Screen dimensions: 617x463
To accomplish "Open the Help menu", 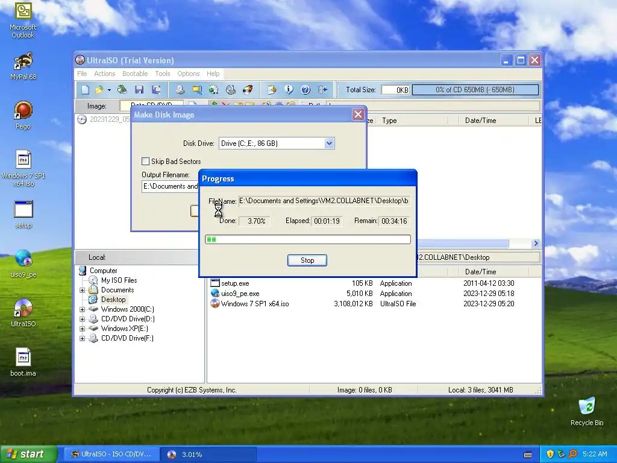I will (213, 74).
